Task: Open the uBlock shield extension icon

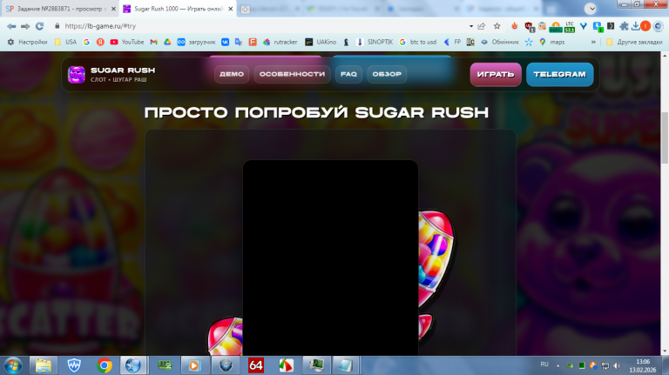Action: point(529,27)
